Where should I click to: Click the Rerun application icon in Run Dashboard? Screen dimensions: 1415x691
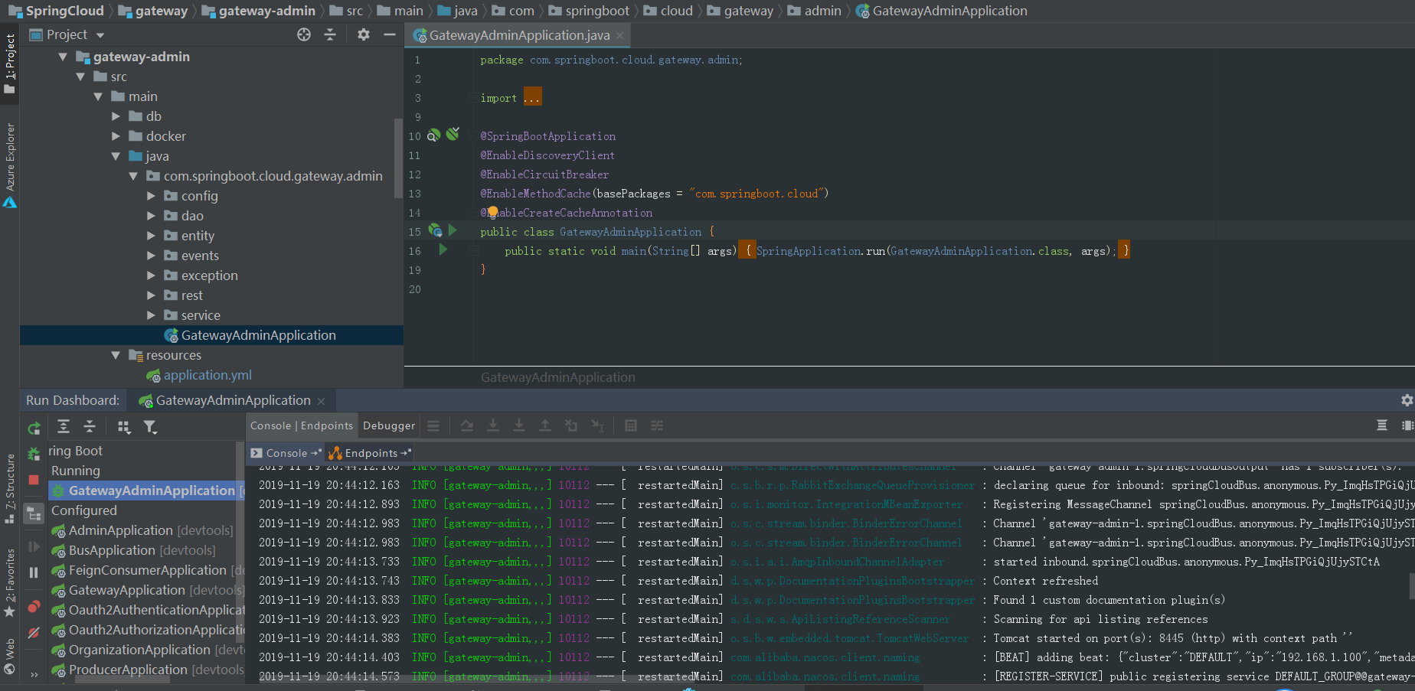[x=34, y=429]
